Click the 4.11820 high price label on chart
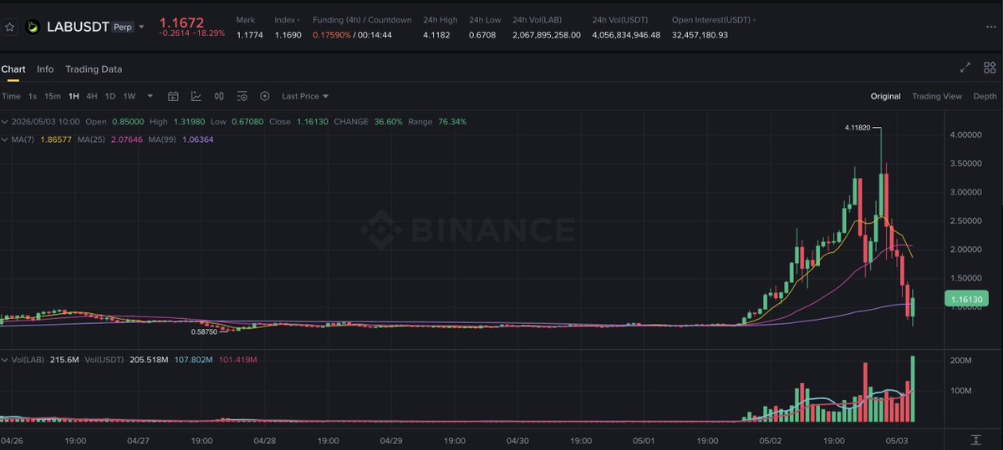 tap(858, 128)
